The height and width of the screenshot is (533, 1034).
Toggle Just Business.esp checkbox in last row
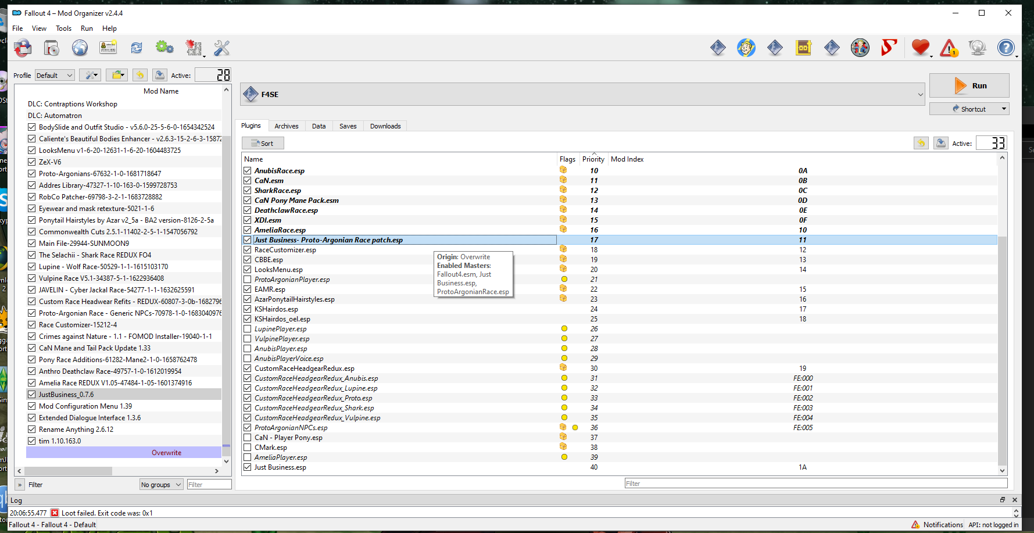point(248,467)
